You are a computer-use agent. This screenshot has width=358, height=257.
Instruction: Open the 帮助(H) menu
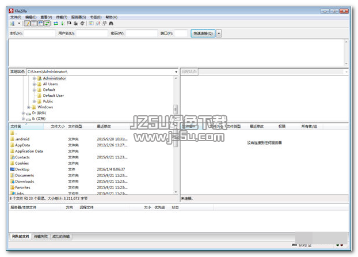click(x=112, y=17)
